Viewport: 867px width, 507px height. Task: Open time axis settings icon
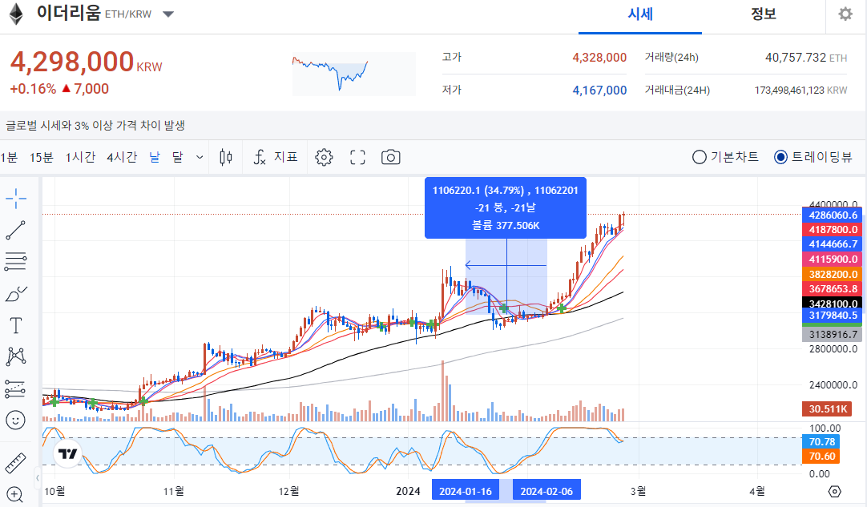[x=835, y=491]
